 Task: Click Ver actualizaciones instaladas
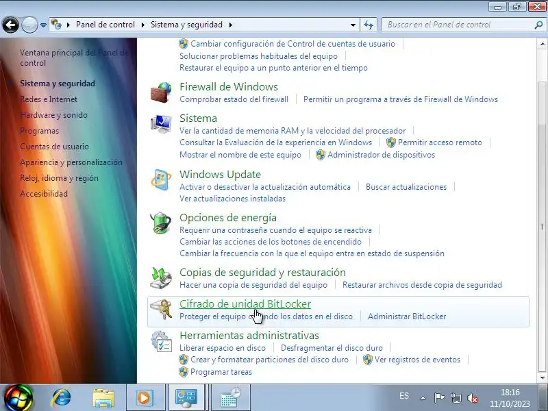click(x=232, y=199)
